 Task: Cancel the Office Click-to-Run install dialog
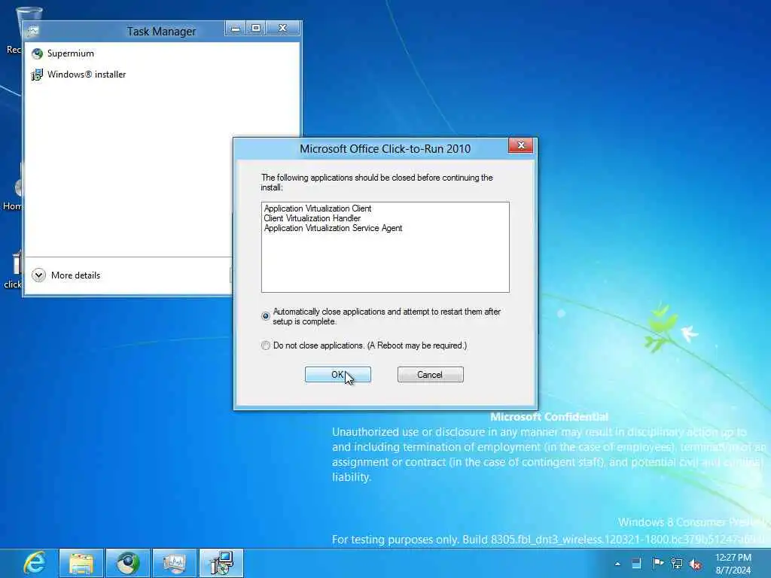click(430, 375)
